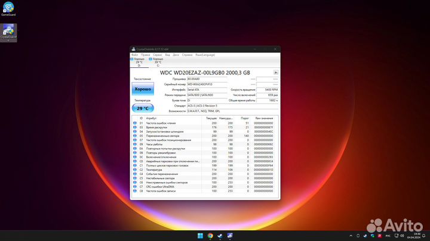Open Steam from the taskbar
This screenshot has width=430, height=241.
[x=220, y=236]
